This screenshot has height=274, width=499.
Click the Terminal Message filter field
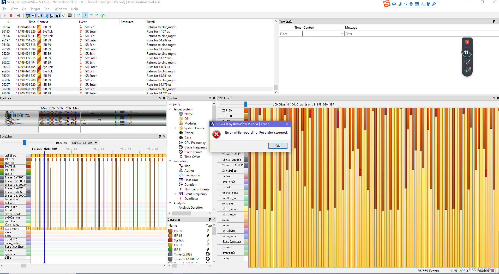(x=421, y=34)
